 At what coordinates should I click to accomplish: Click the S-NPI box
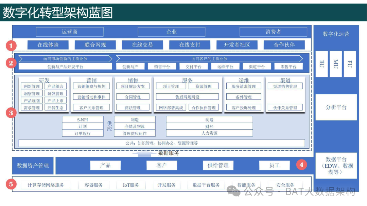pyautogui.click(x=83, y=119)
